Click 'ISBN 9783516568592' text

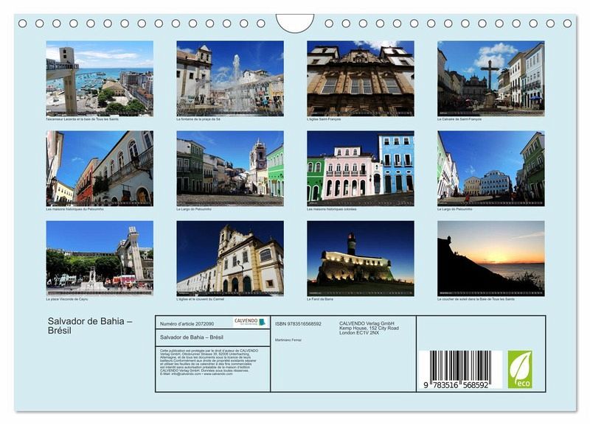tap(299, 324)
